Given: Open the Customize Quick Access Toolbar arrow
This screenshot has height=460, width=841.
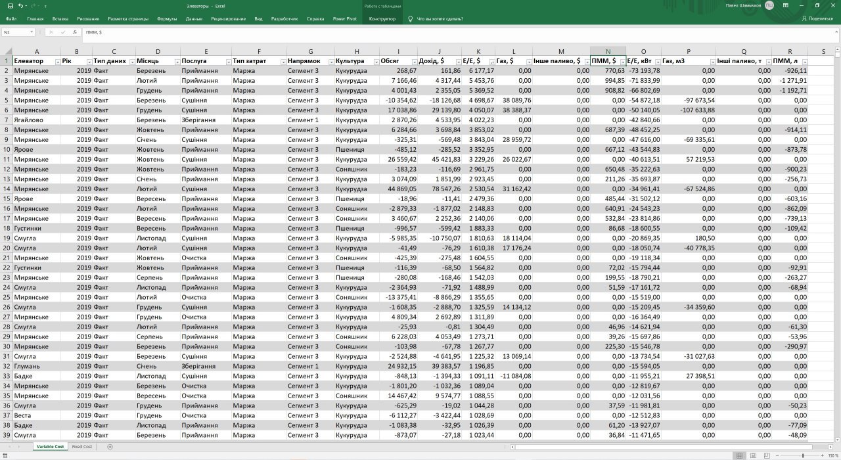Looking at the screenshot, I should tap(45, 5).
